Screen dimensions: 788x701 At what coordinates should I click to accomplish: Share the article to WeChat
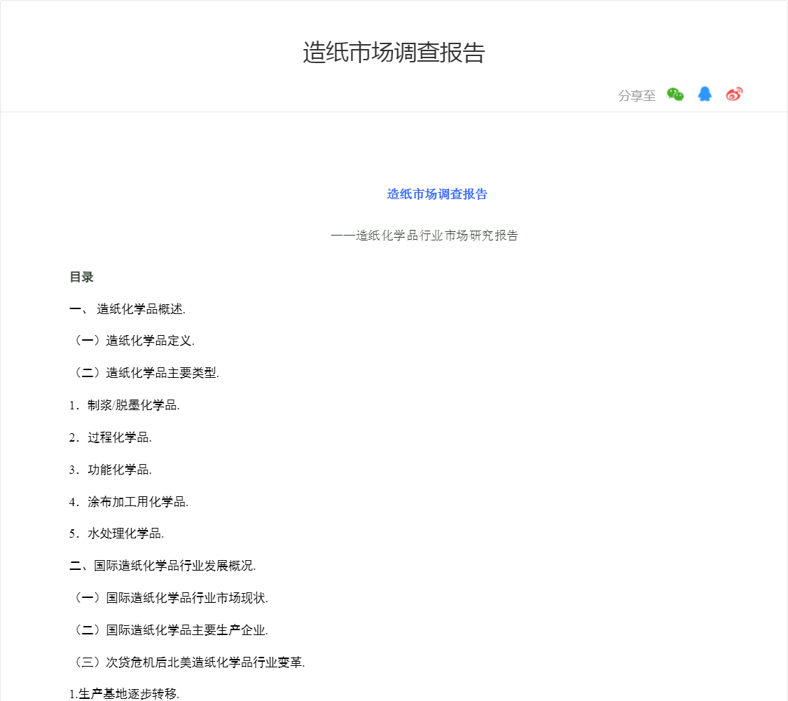click(x=675, y=95)
